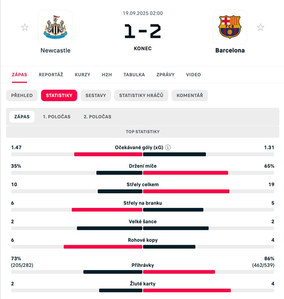Image resolution: width=284 pixels, height=299 pixels.
Task: Favorite Barcelona with the star icon
Action: pyautogui.click(x=260, y=27)
